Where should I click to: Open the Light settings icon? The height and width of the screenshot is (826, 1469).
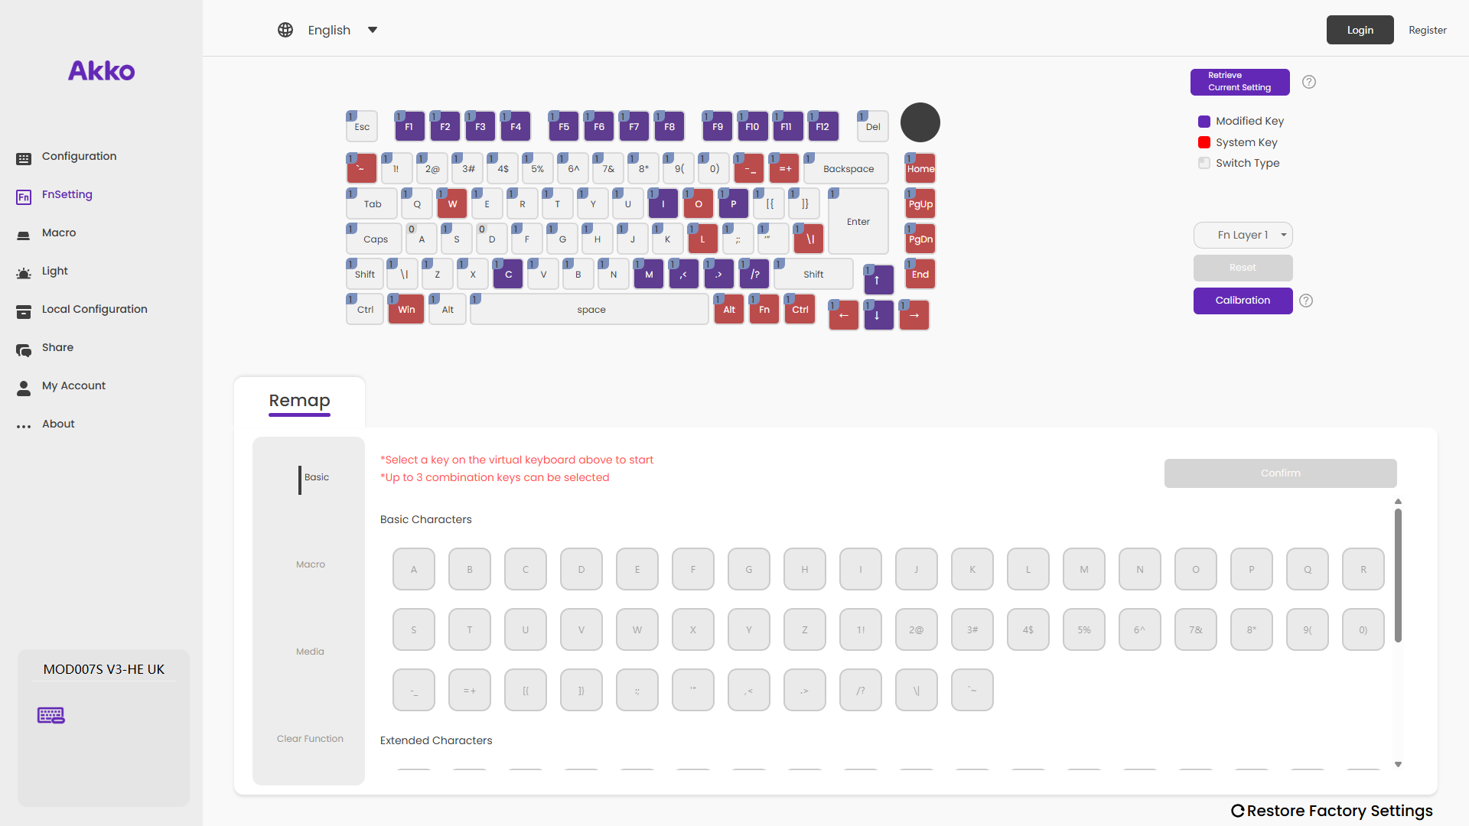pyautogui.click(x=24, y=272)
